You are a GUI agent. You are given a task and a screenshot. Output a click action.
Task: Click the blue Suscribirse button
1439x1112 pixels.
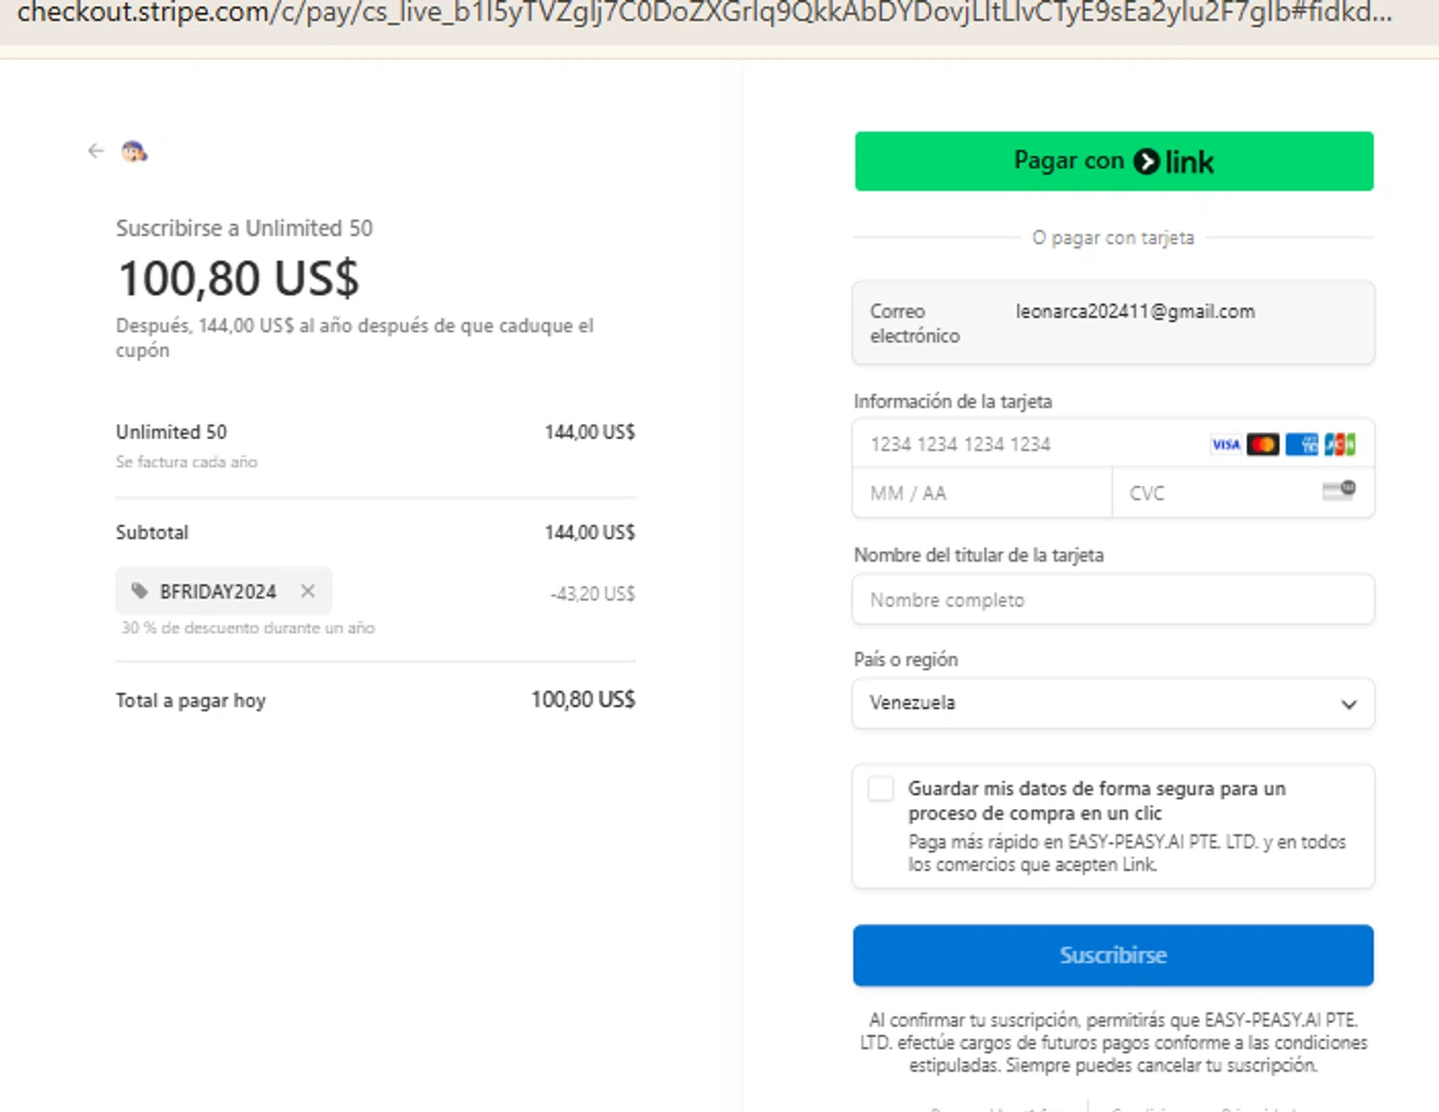click(x=1113, y=955)
